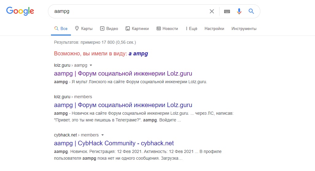
Task: Switch to the Новости tab
Action: point(167,29)
